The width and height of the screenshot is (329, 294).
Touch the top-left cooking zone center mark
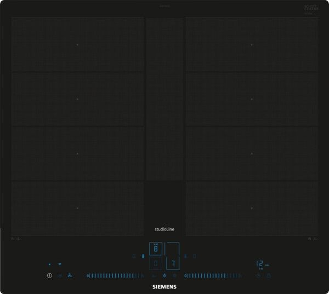click(x=77, y=44)
